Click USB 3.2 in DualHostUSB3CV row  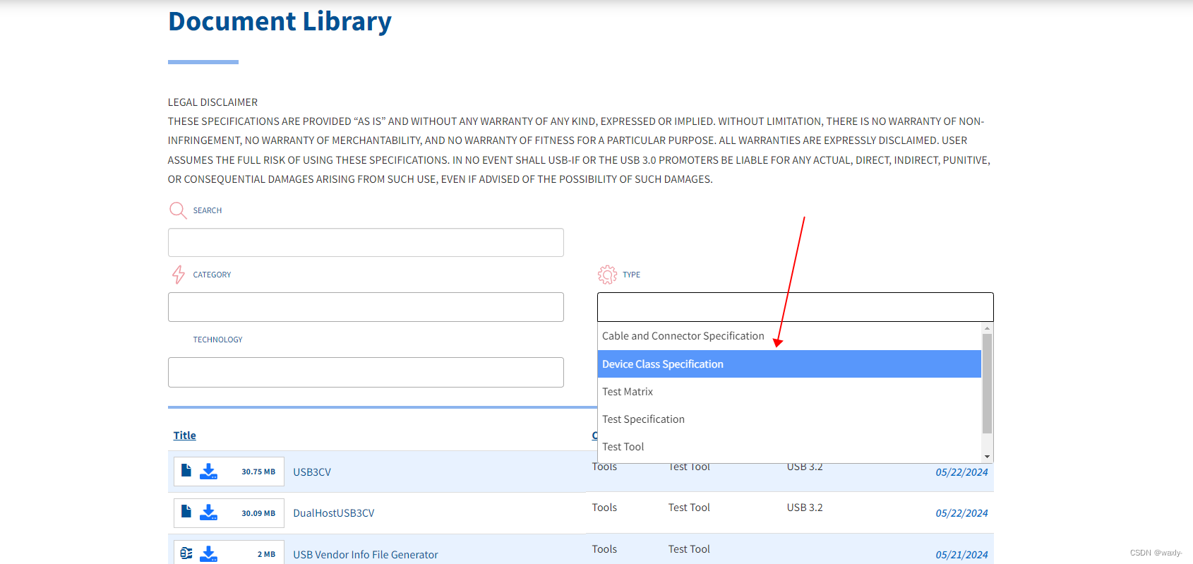click(x=805, y=508)
